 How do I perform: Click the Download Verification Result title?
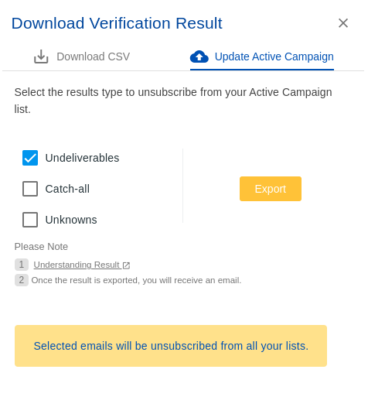117,23
